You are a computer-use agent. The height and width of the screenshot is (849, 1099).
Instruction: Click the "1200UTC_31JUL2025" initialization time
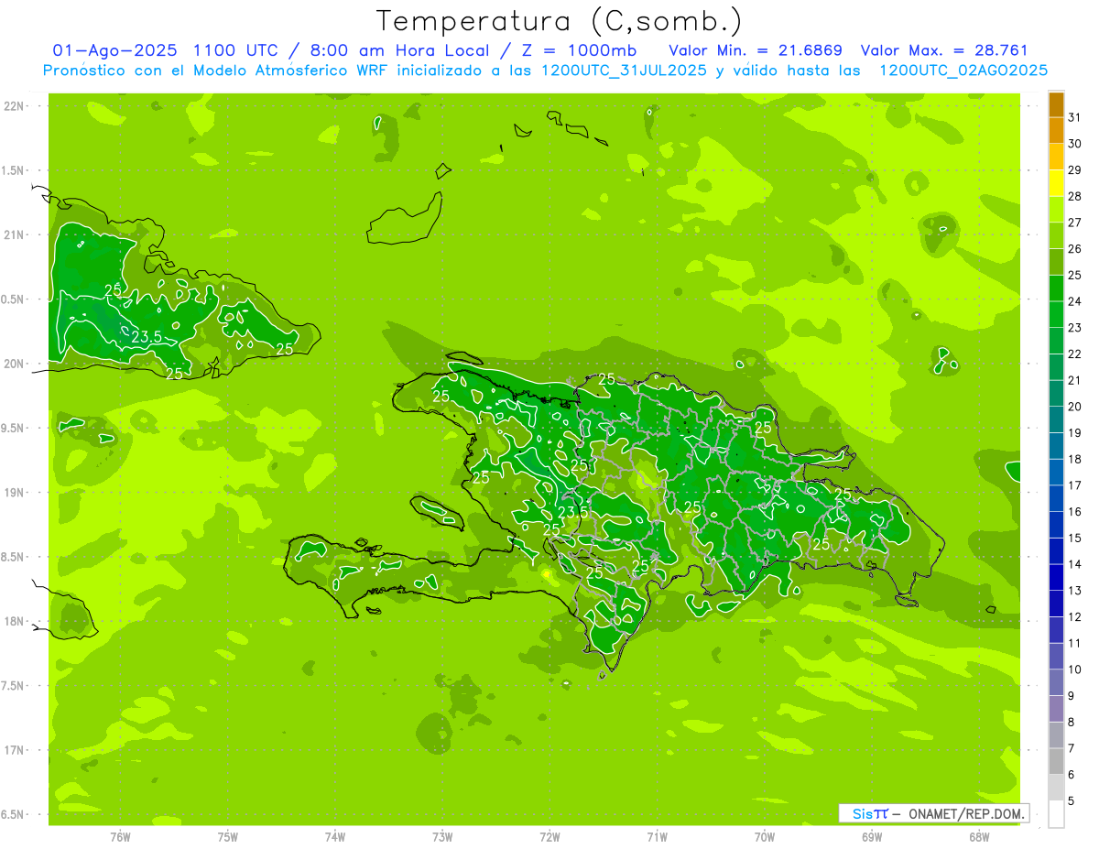[625, 70]
